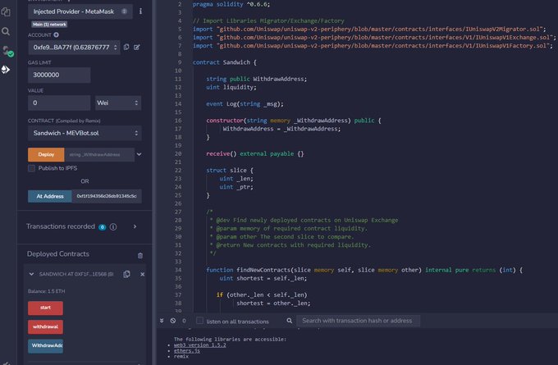
Task: Click the Main (1) network badge
Action: click(x=49, y=24)
